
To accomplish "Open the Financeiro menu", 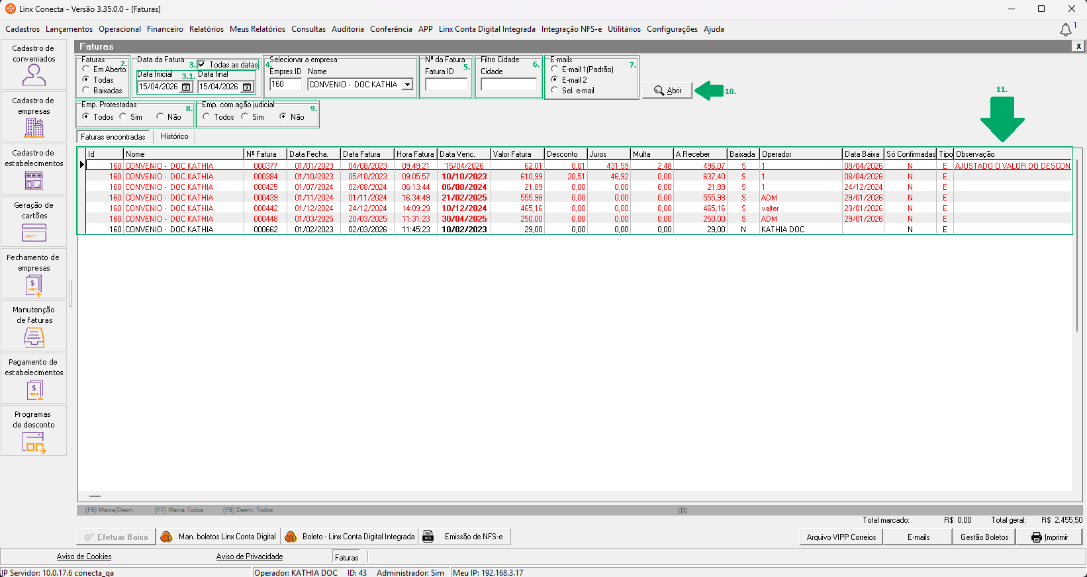I will (x=165, y=29).
